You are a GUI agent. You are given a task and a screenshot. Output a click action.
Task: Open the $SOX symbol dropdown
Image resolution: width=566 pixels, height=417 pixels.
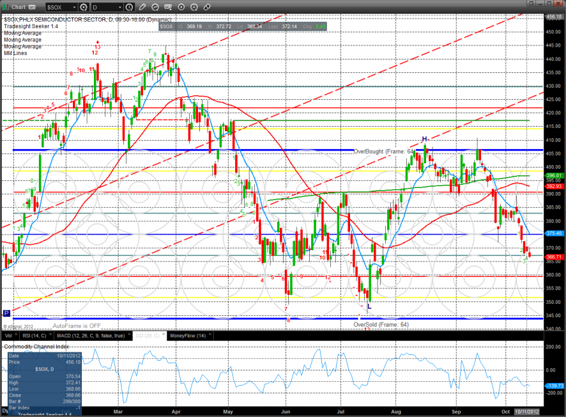coord(62,7)
